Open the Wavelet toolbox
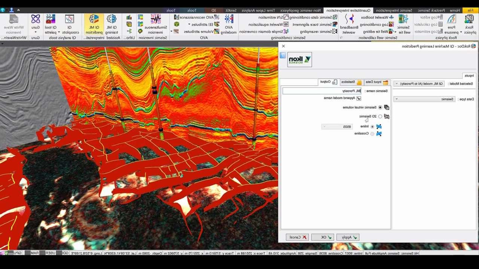The height and width of the screenshot is (269, 479). [x=378, y=17]
